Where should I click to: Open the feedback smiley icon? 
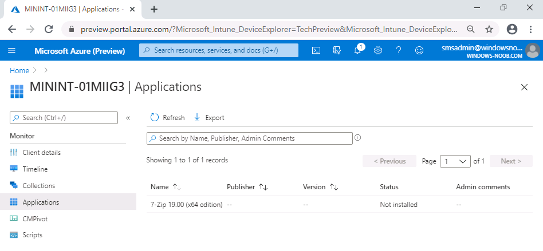pyautogui.click(x=419, y=50)
